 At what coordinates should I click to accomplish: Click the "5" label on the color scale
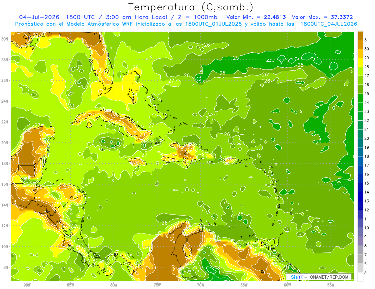[x=366, y=272]
